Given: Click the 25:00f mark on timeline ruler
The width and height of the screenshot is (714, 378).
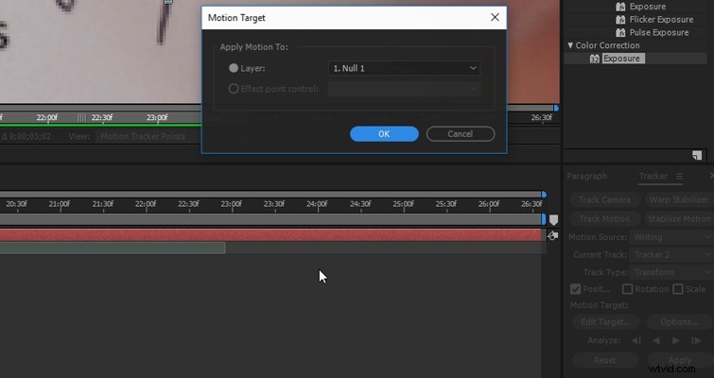Looking at the screenshot, I should pos(404,204).
